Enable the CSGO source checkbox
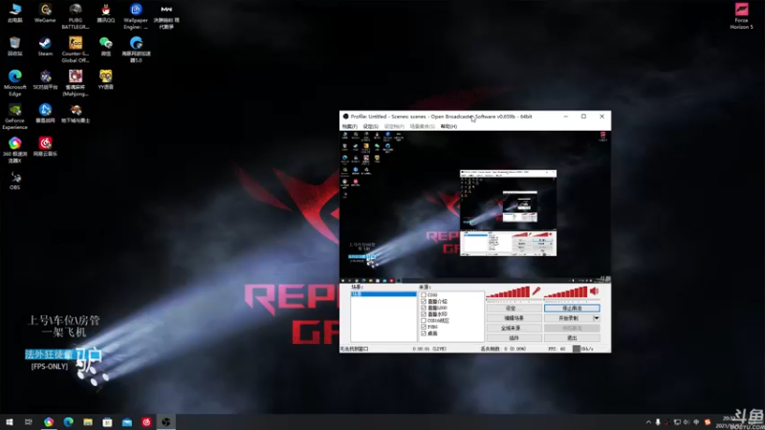 424,295
